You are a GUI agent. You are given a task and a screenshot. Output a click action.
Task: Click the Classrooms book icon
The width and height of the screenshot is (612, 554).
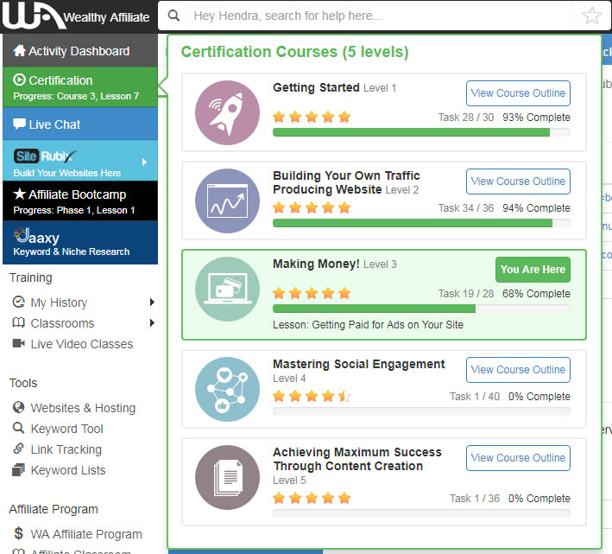(18, 322)
